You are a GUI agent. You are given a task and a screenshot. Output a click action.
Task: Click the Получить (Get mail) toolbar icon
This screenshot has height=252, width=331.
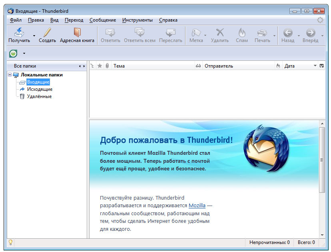tap(19, 32)
